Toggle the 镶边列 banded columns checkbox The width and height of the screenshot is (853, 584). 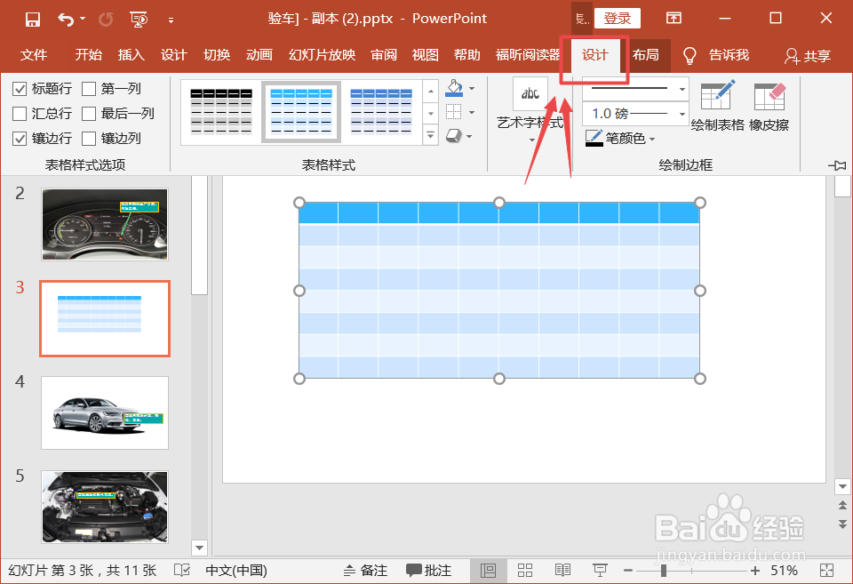tap(89, 139)
